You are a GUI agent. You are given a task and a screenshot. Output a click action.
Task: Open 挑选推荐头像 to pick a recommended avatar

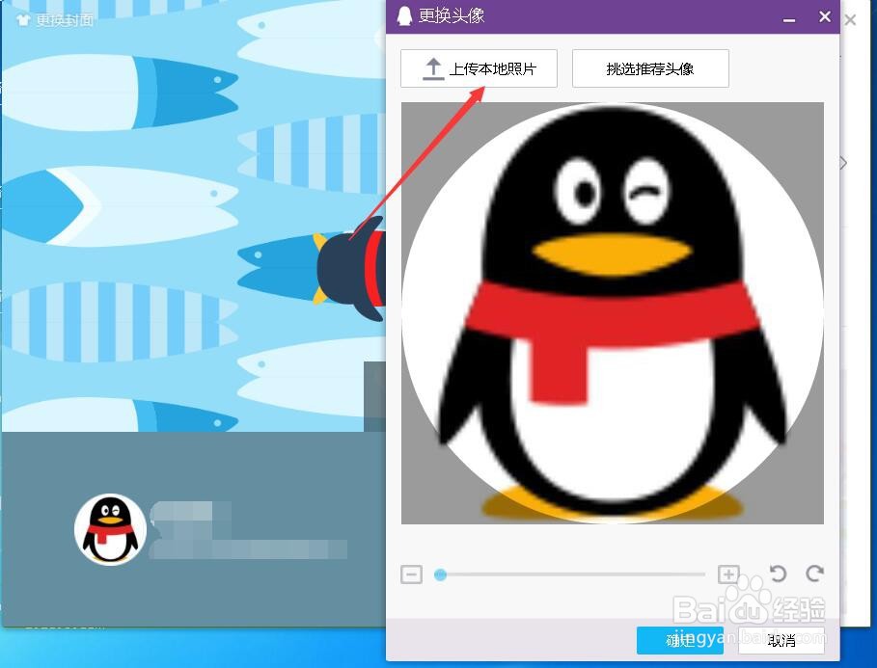click(x=650, y=67)
